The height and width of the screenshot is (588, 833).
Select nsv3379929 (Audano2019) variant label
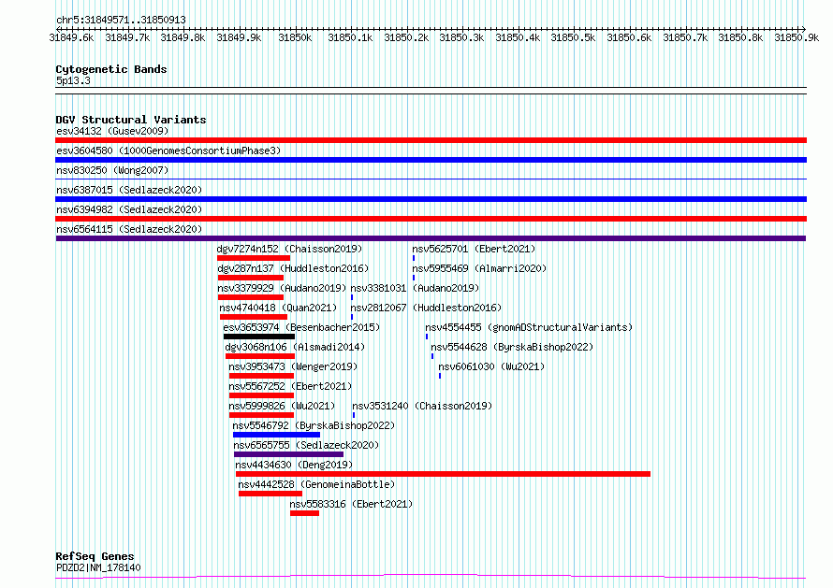pos(282,288)
